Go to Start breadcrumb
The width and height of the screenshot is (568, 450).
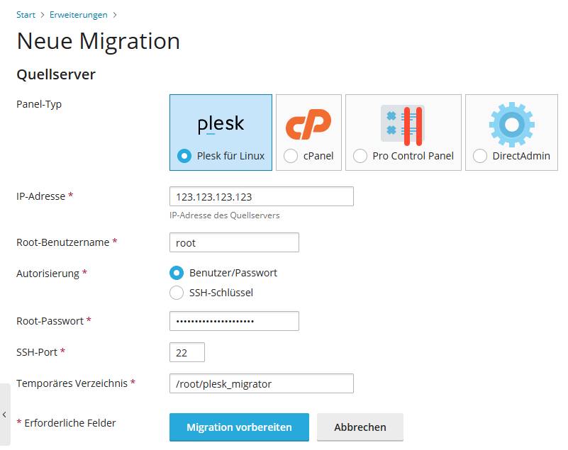click(26, 15)
